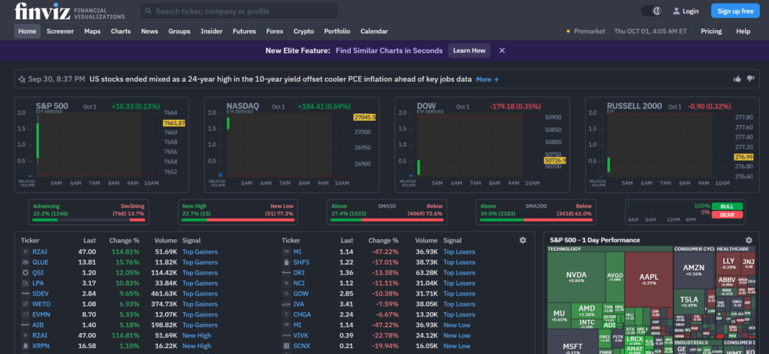Open the DOW chart
The width and height of the screenshot is (769, 354).
tap(482, 145)
